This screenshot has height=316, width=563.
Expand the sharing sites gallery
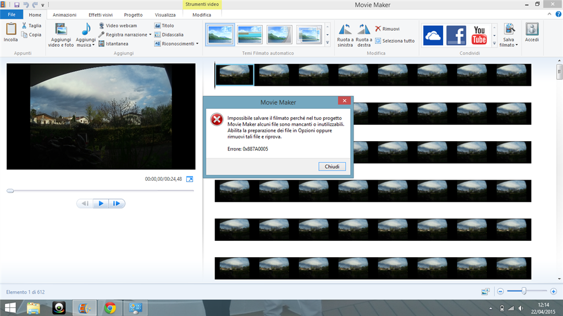(494, 43)
